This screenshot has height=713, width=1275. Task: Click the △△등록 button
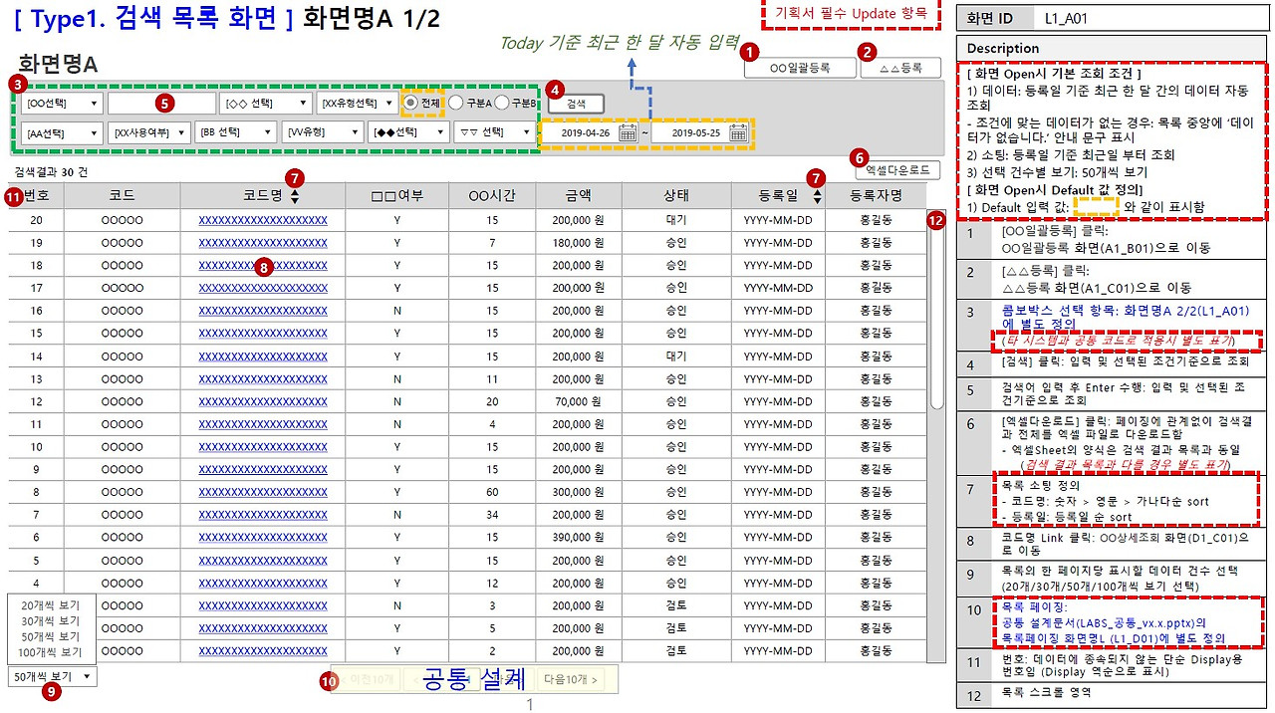(899, 69)
